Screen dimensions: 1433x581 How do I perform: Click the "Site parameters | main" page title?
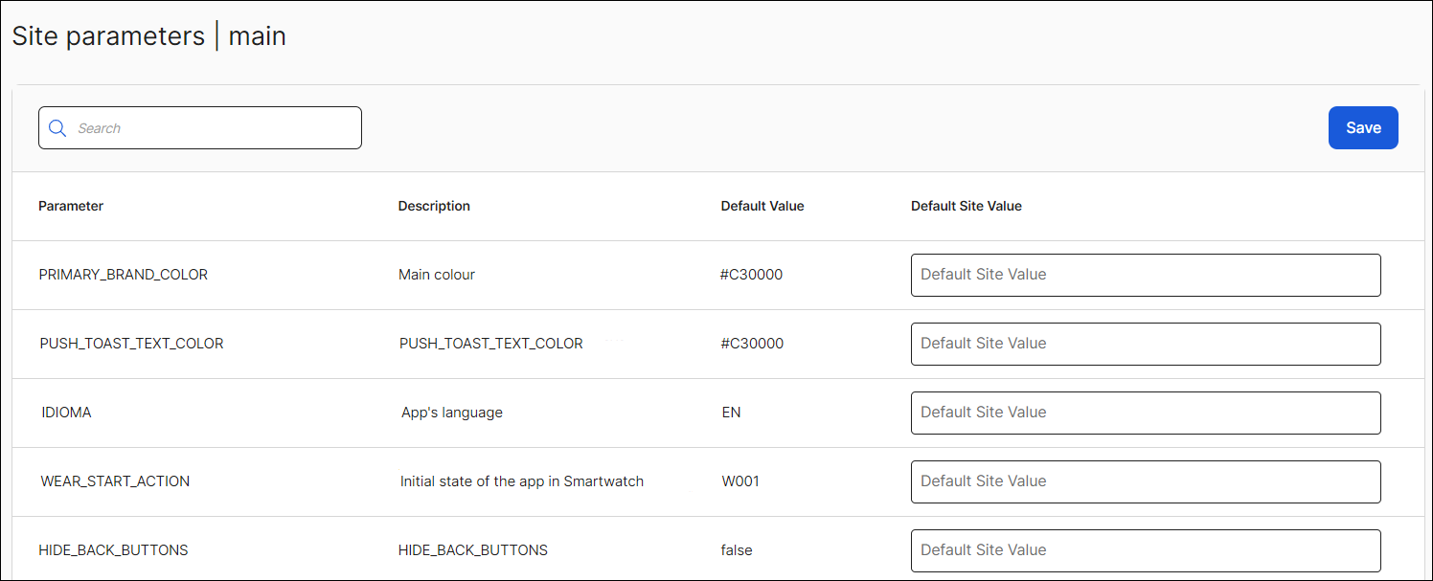(x=148, y=36)
